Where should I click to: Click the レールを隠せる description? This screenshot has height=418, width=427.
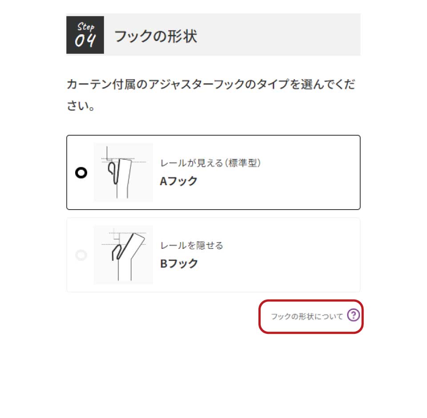tap(191, 245)
